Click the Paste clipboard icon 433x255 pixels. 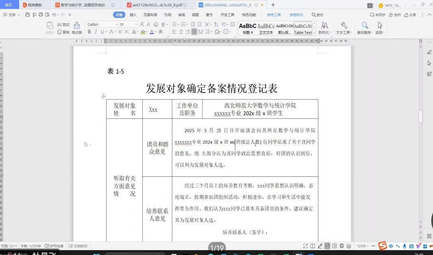[50, 25]
